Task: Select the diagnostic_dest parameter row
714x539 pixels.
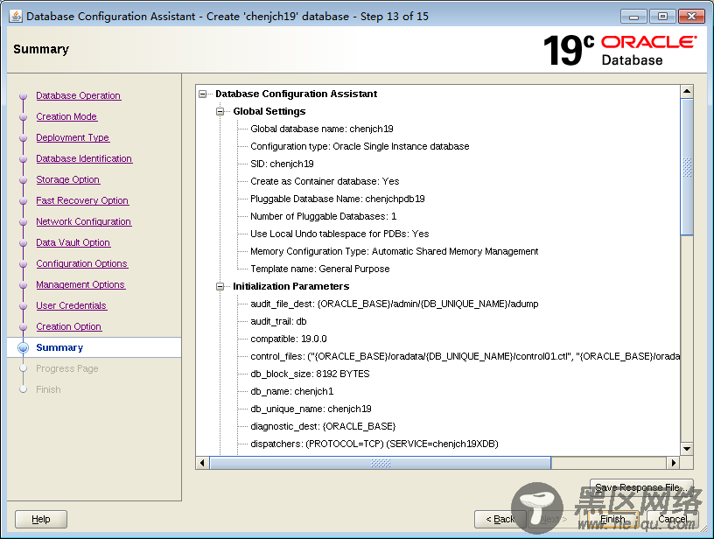Action: click(323, 426)
